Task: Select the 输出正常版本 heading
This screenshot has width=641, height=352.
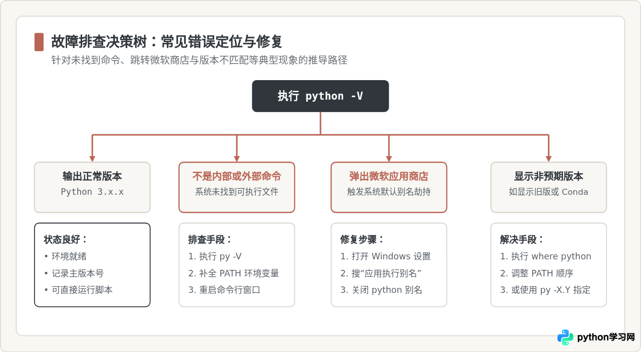Action: tap(92, 176)
